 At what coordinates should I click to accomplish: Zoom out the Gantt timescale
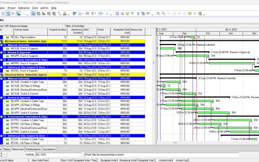(x=163, y=14)
